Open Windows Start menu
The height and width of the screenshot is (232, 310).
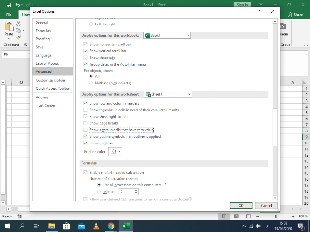[7, 226]
